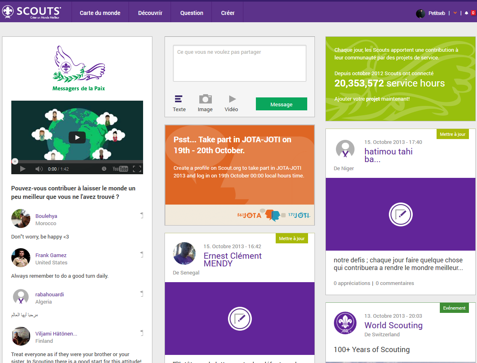Go to the Créer menu item
This screenshot has height=363, width=477.
click(228, 13)
